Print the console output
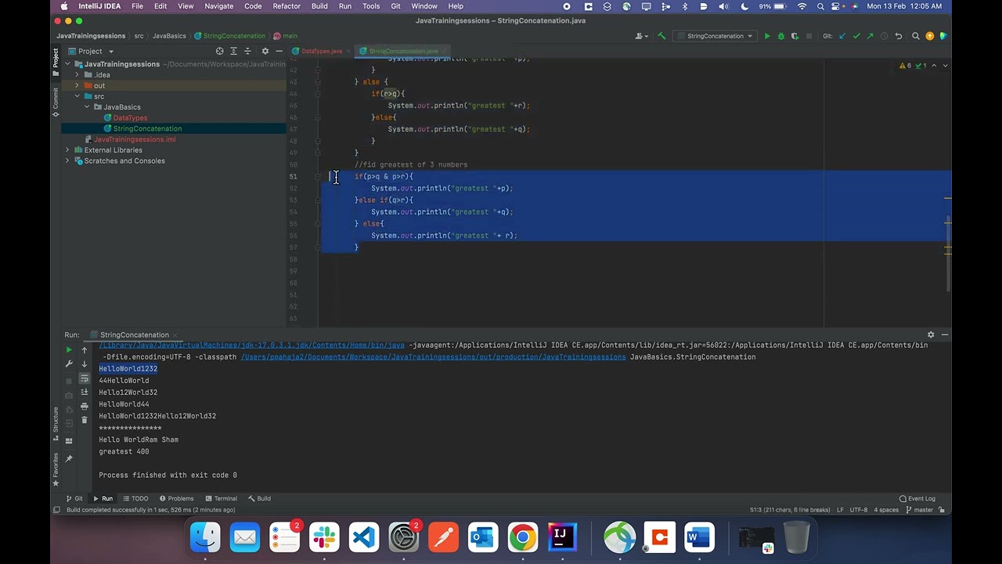The image size is (1002, 564). (x=85, y=407)
